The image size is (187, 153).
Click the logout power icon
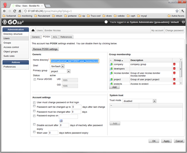coord(183,22)
